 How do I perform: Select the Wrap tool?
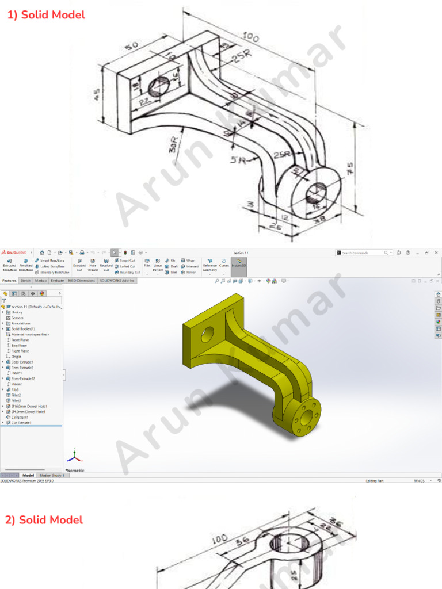[x=188, y=261]
